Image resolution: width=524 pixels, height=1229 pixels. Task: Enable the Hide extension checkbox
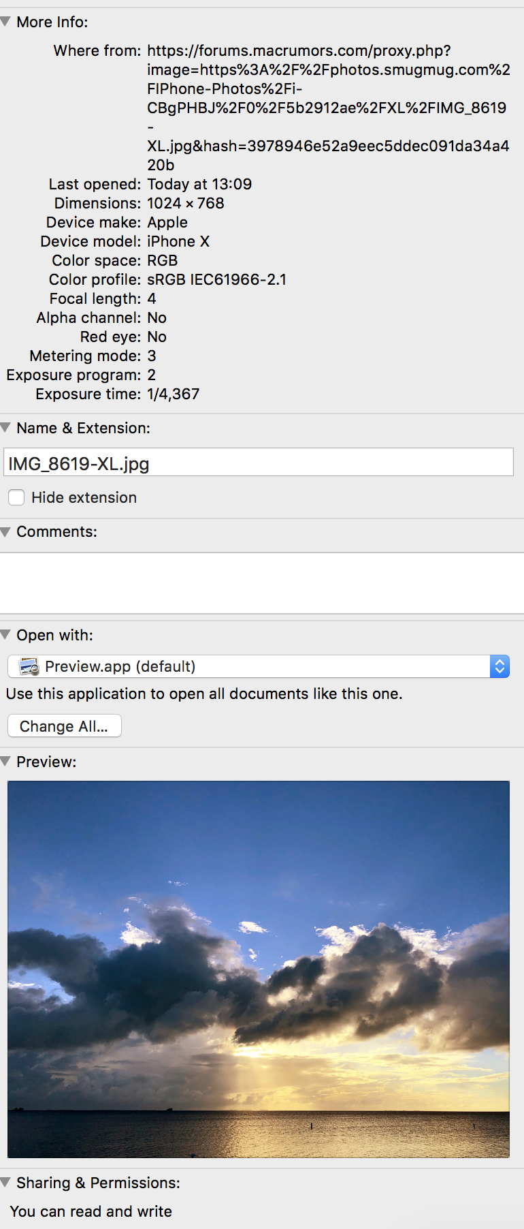tap(16, 497)
